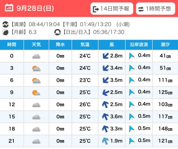
Task: Click the 風 column header
Action: pos(112,45)
